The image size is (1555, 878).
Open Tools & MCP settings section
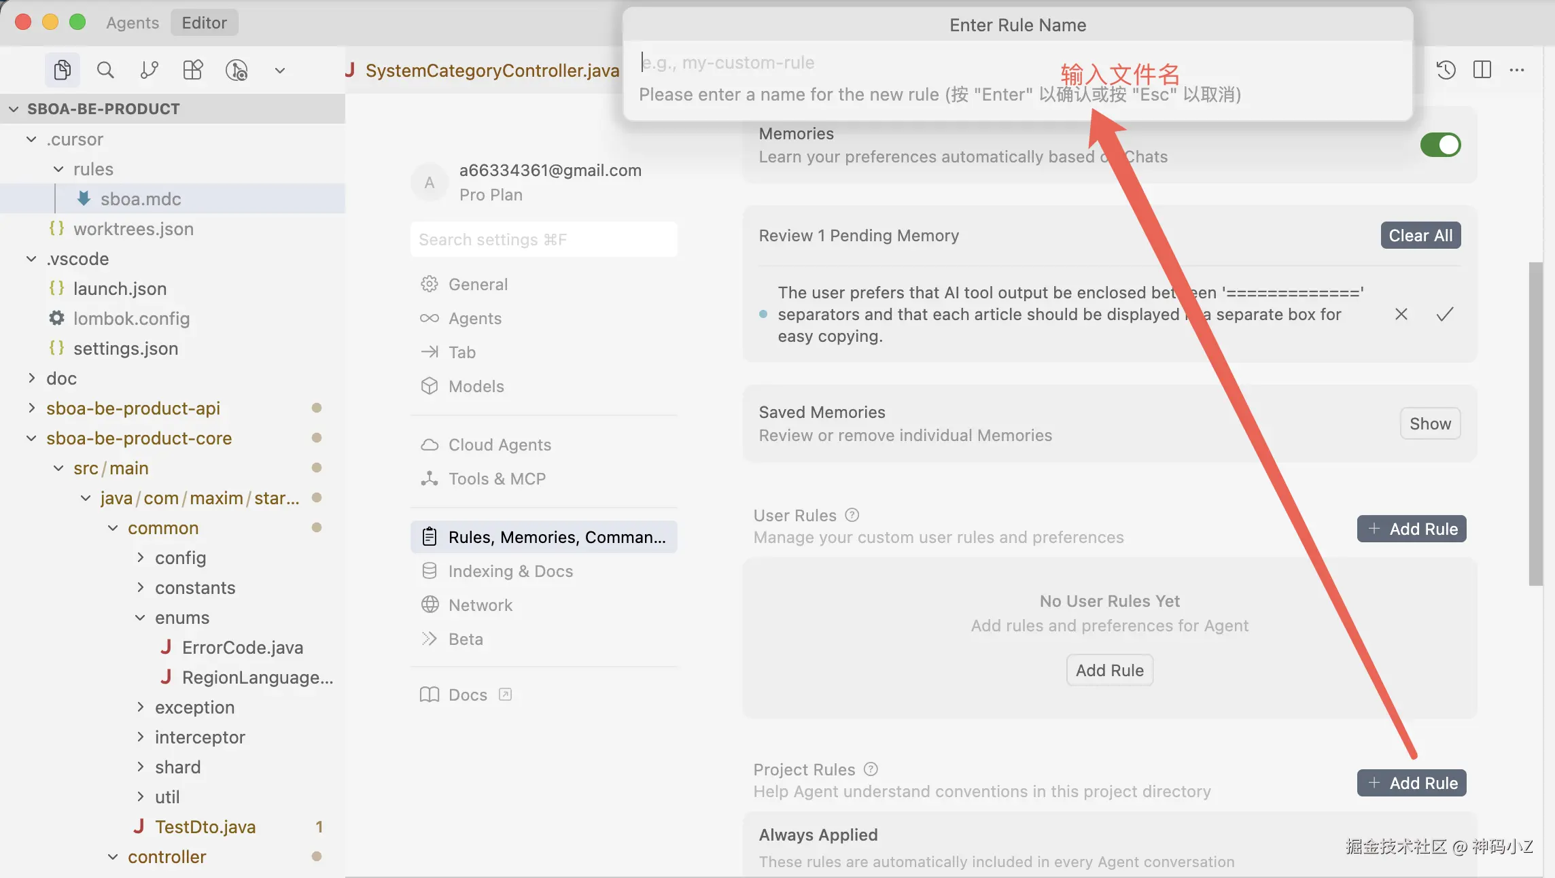coord(497,478)
